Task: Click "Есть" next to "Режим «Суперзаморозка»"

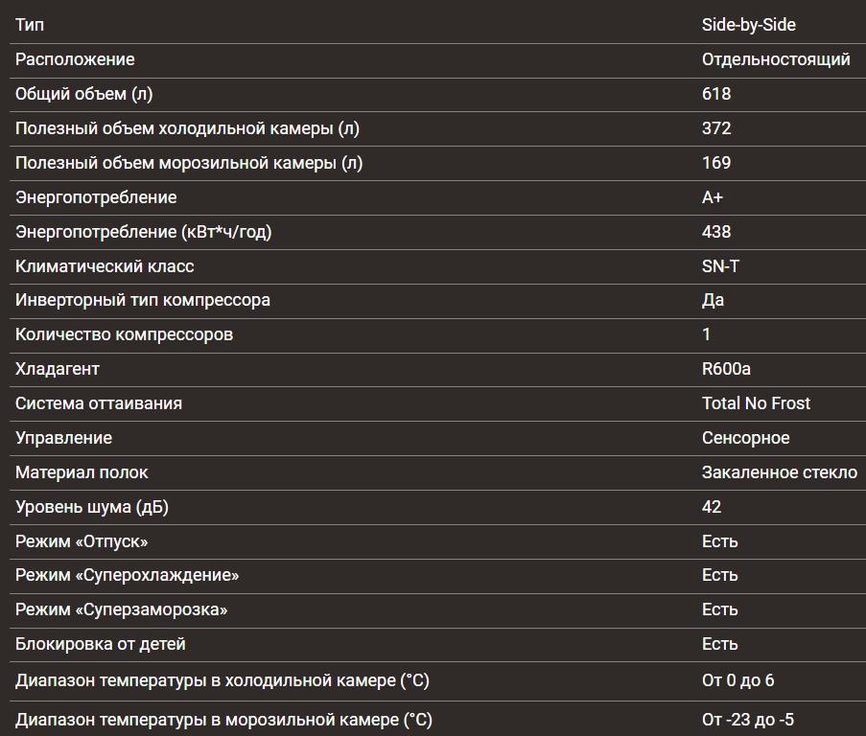Action: pos(719,609)
